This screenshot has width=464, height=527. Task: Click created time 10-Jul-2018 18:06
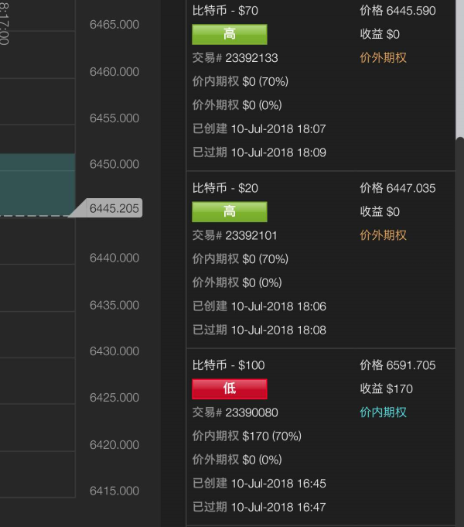(278, 306)
